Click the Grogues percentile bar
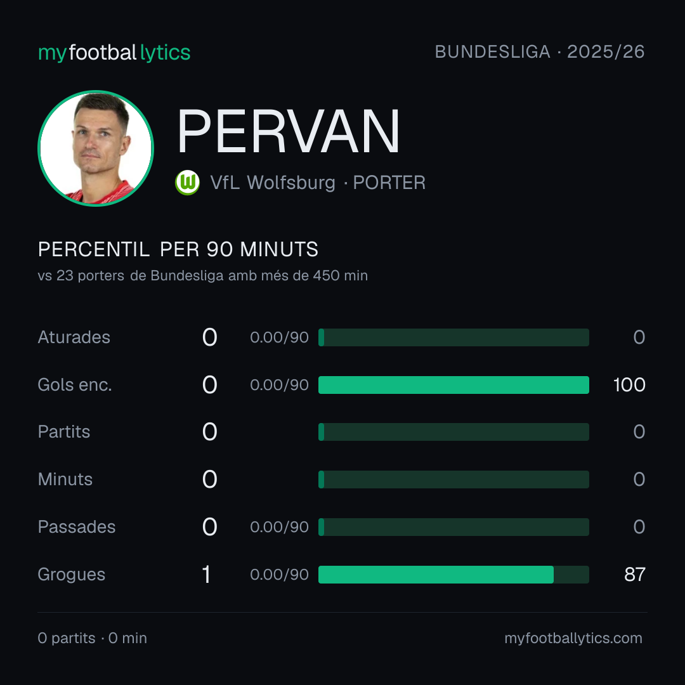 453,575
